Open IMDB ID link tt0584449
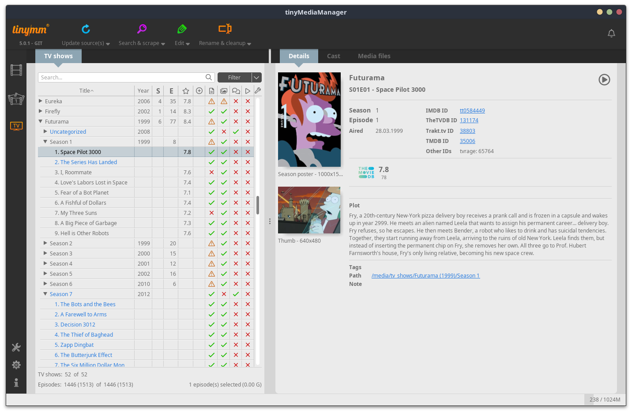The height and width of the screenshot is (413, 632). pos(472,111)
